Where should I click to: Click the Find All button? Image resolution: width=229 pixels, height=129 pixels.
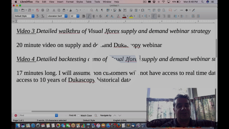pos(72,115)
